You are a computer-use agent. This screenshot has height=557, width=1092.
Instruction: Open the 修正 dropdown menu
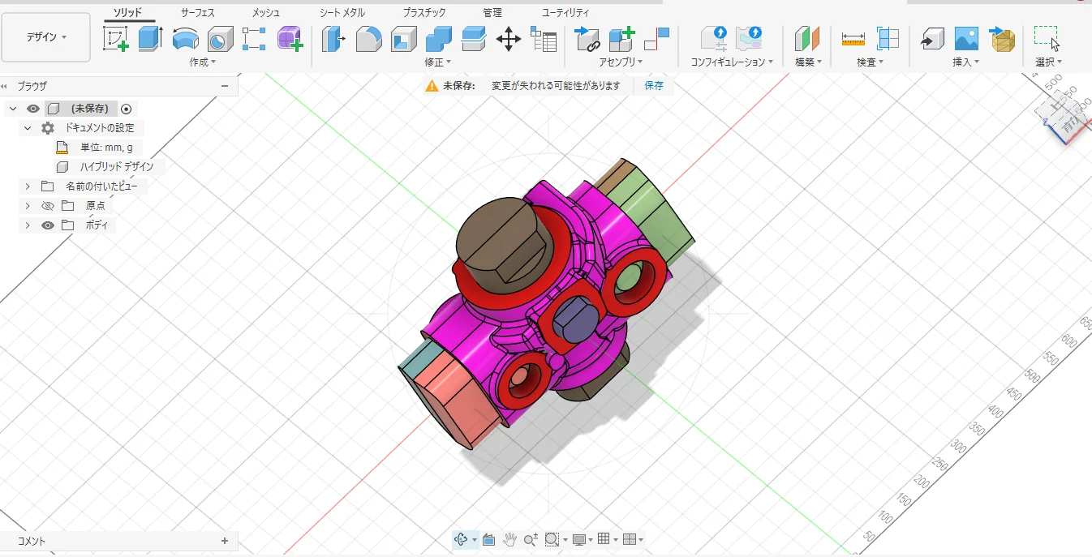tap(437, 62)
